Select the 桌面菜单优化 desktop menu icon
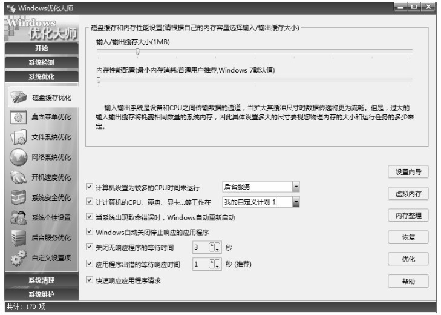 pyautogui.click(x=19, y=117)
